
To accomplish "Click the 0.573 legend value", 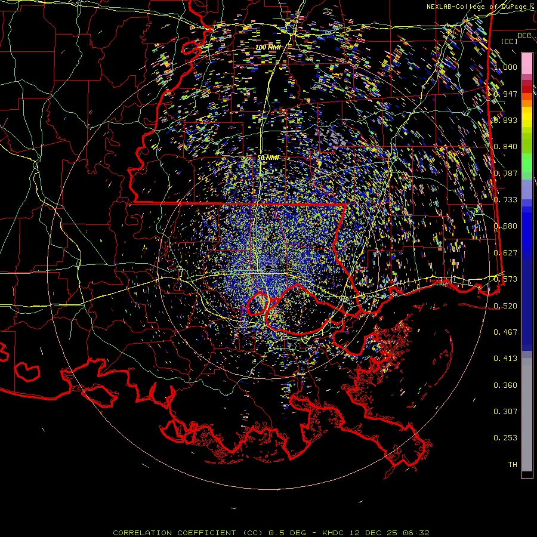I will point(505,279).
